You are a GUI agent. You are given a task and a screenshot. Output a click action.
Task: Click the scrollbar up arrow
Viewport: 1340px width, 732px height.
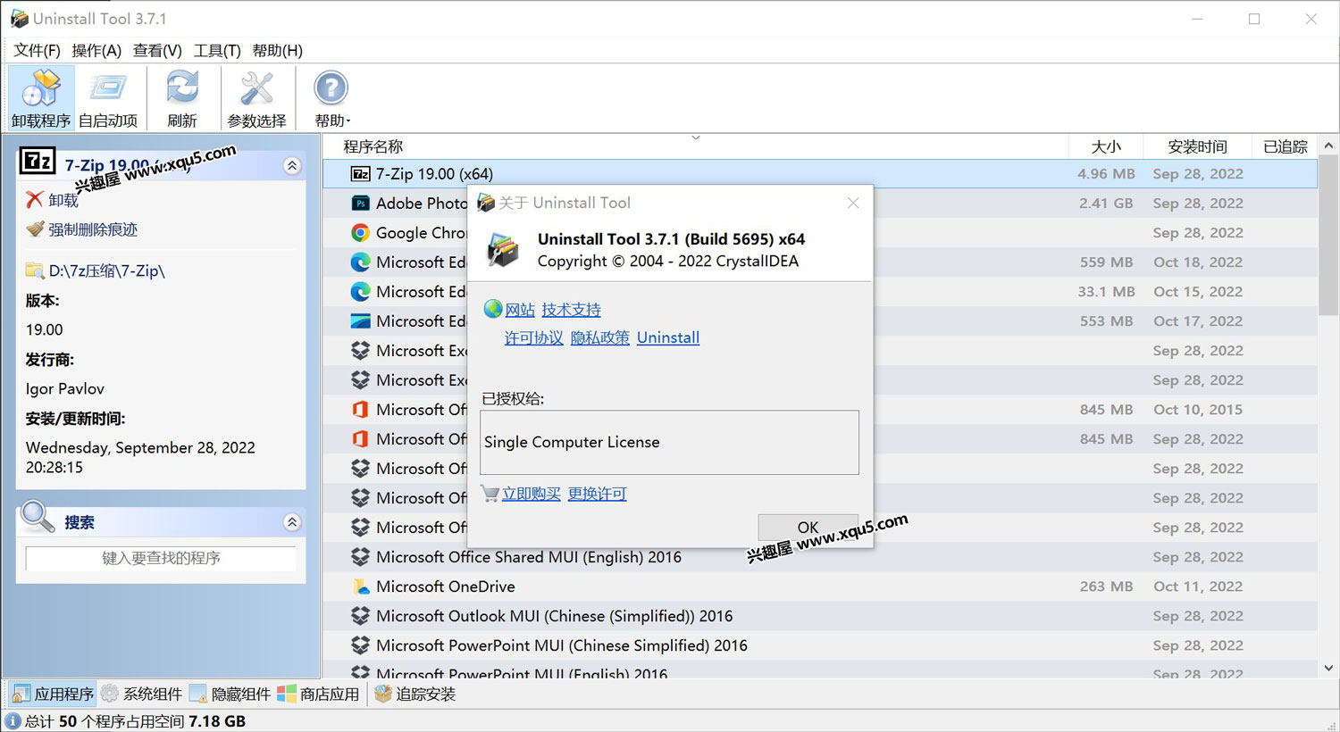tap(1328, 146)
